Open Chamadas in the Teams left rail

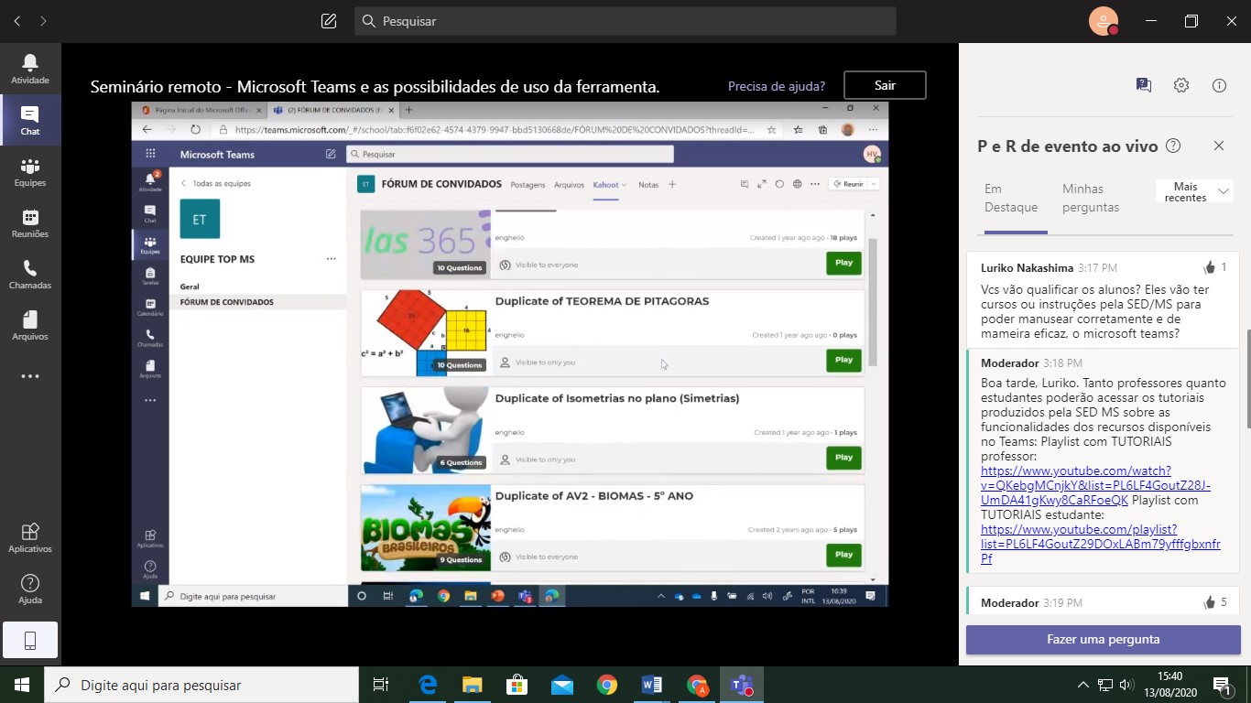30,275
